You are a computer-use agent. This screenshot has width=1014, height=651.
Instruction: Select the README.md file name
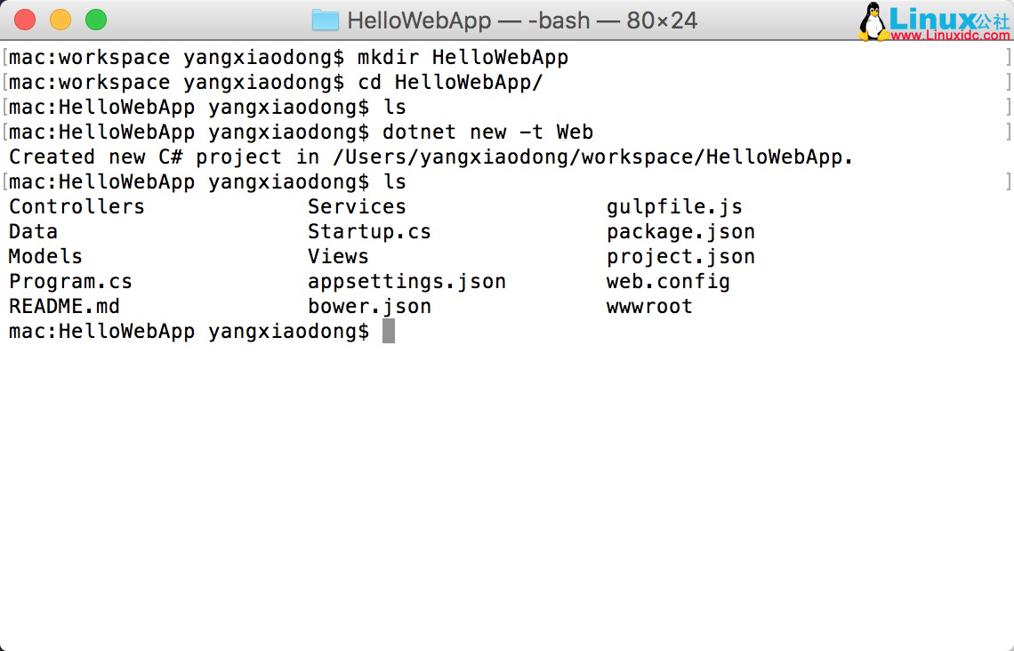64,306
